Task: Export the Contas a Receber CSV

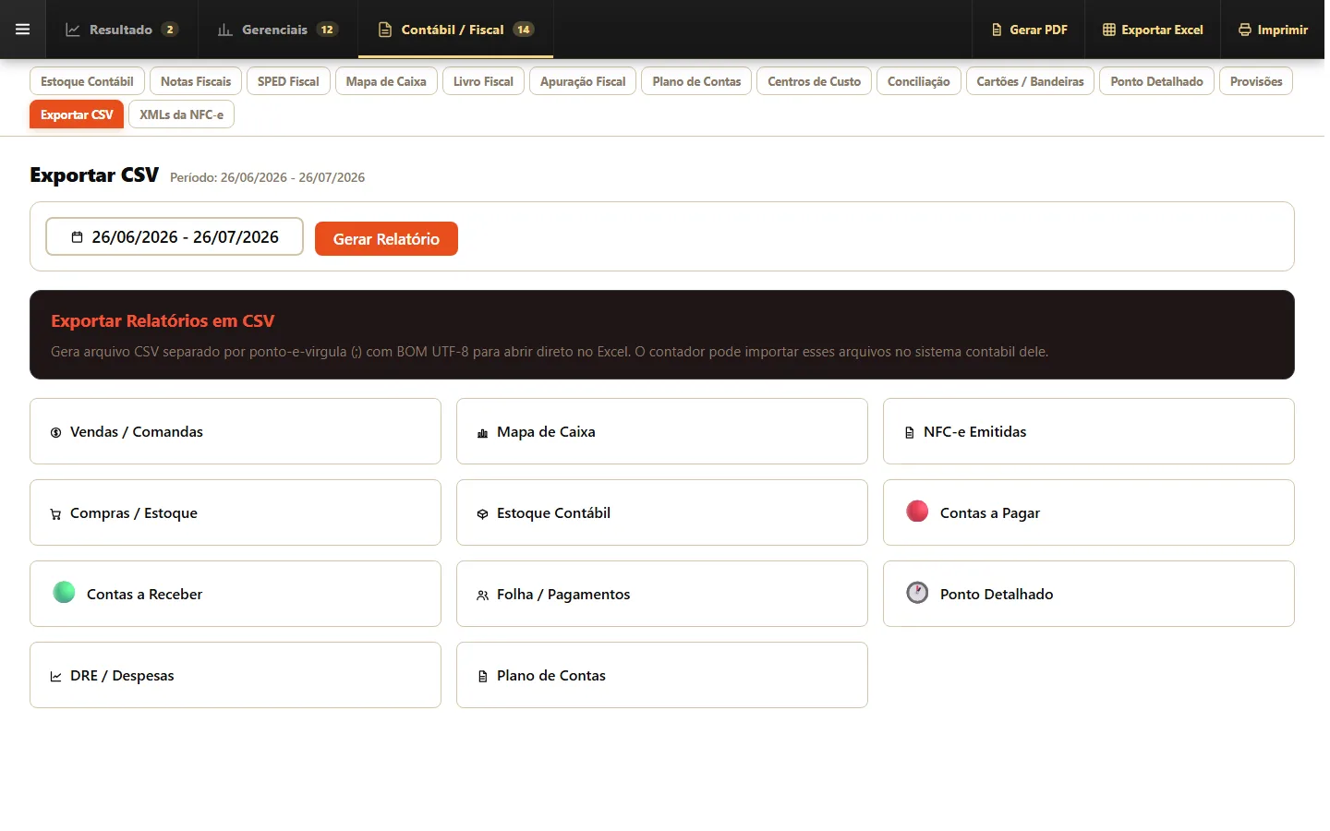Action: click(x=236, y=594)
